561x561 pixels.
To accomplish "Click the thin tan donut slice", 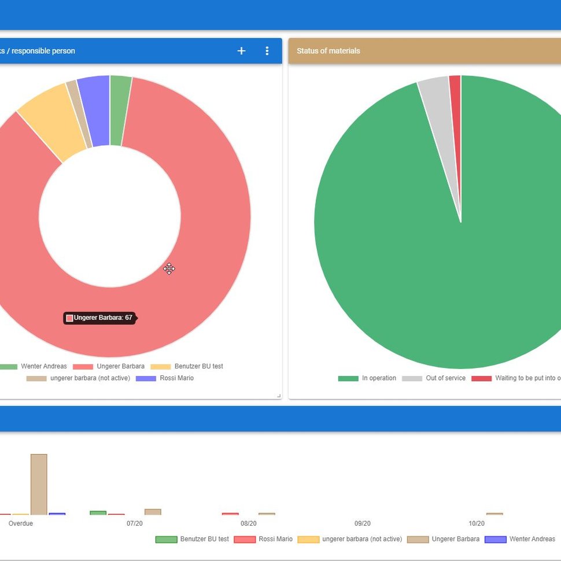I will point(79,114).
